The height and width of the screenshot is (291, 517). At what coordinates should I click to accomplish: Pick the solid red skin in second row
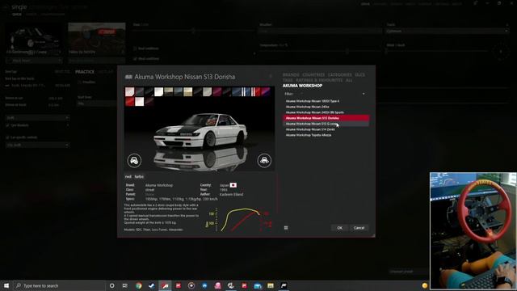click(x=130, y=101)
